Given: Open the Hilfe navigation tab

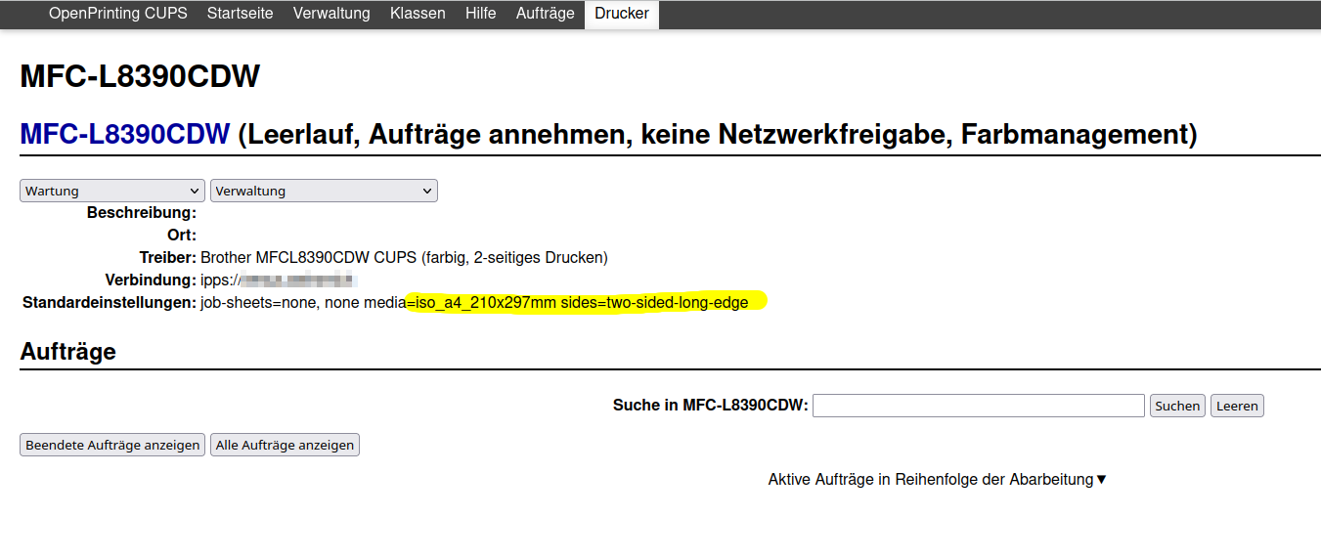Looking at the screenshot, I should (481, 14).
